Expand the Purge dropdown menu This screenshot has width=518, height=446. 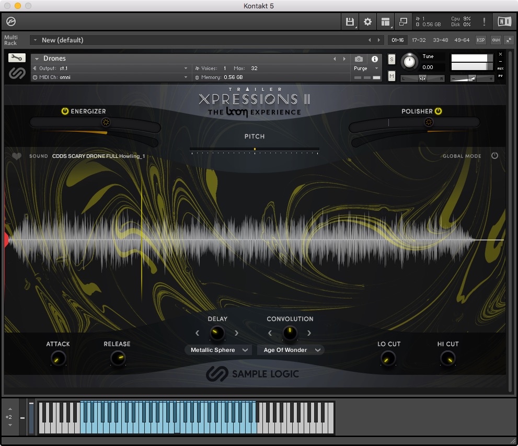[366, 68]
